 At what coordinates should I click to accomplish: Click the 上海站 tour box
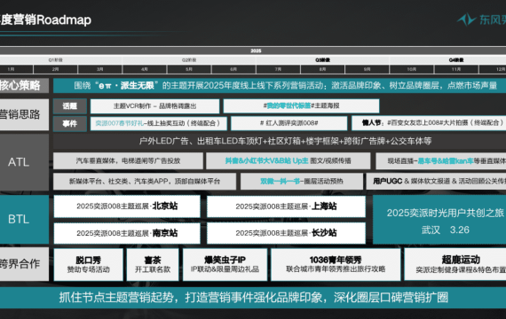click(x=286, y=206)
